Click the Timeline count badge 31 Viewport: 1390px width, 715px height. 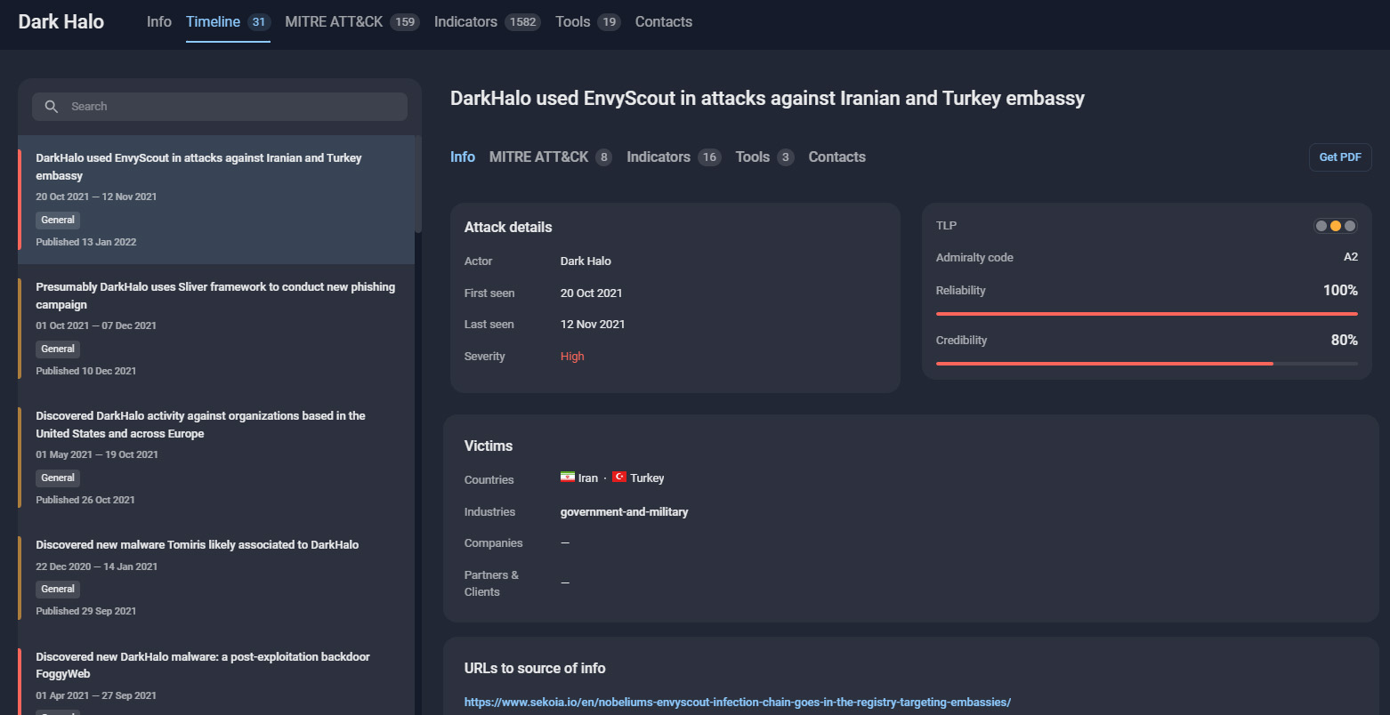[259, 22]
